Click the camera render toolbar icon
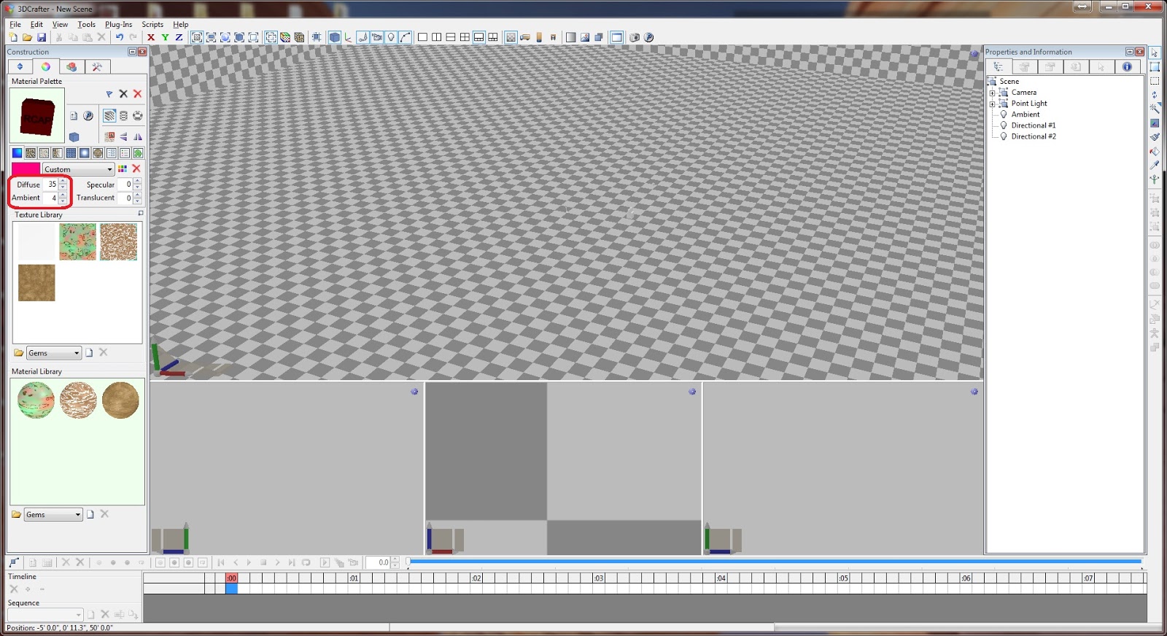This screenshot has height=636, width=1167. point(635,37)
